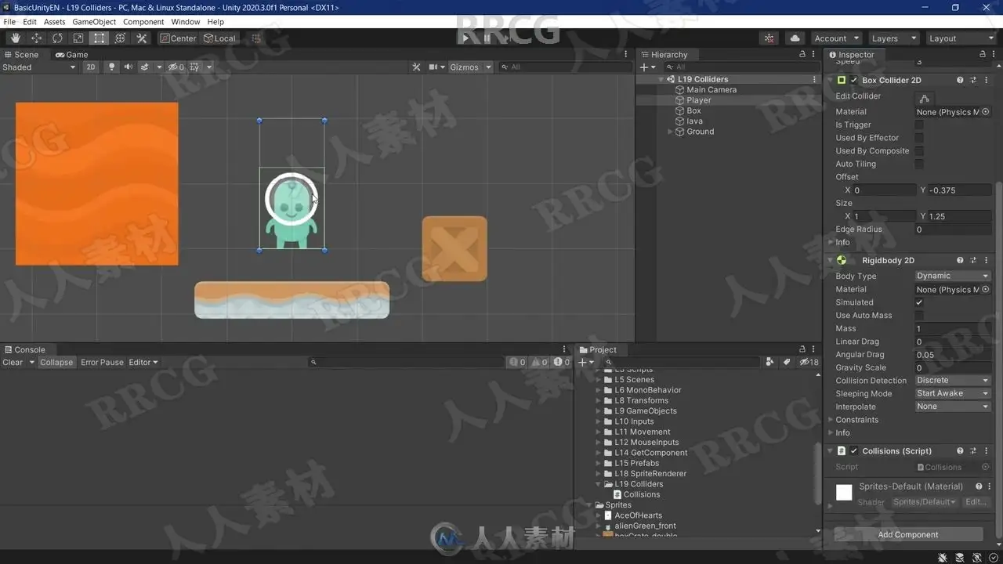The height and width of the screenshot is (564, 1003).
Task: Click the Add Component button
Action: [908, 534]
